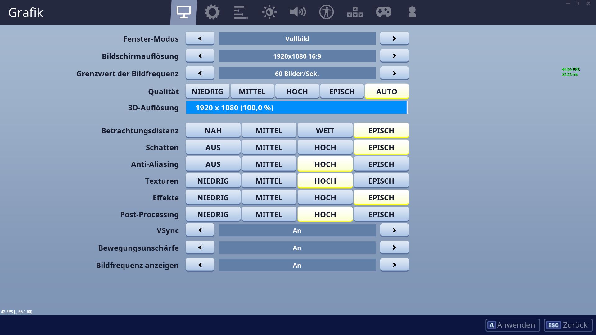This screenshot has width=596, height=335.
Task: Previous option arrow for Bildschirmauflösung
Action: coord(200,56)
